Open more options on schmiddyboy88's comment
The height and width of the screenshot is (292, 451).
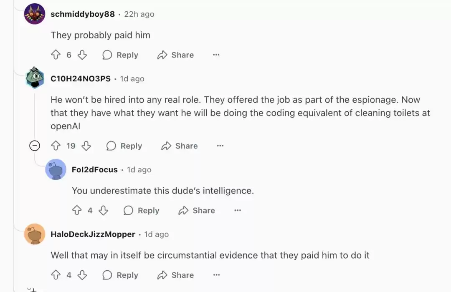pos(216,55)
